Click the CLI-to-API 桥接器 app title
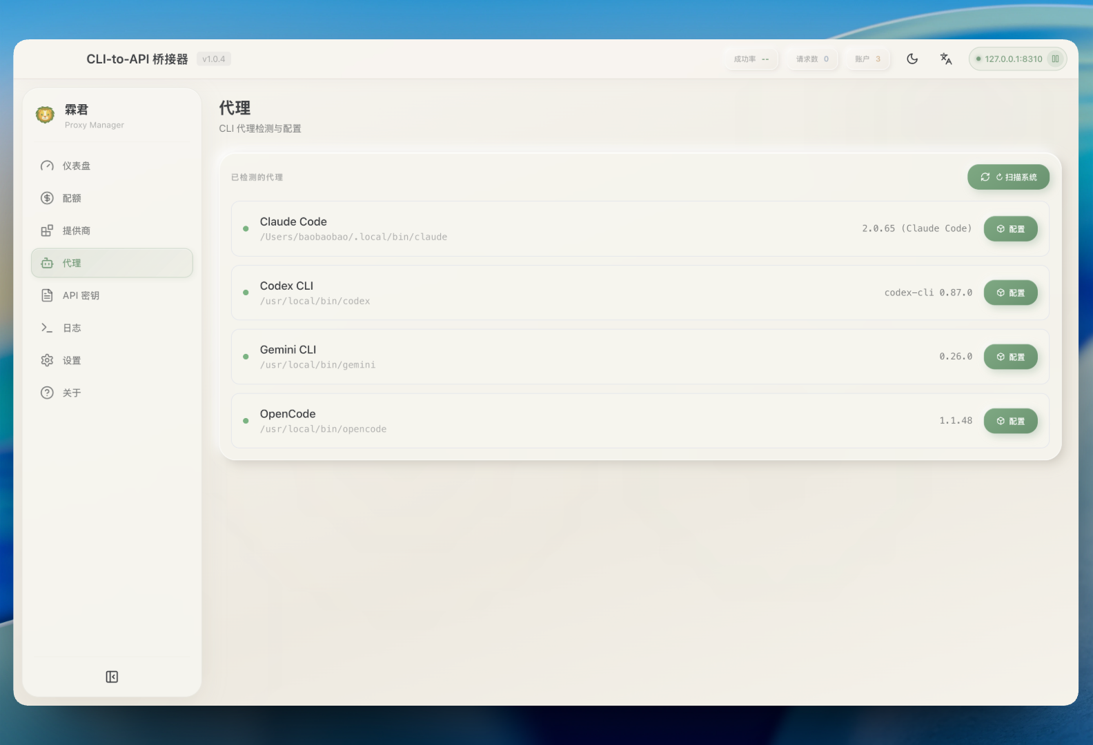This screenshot has height=745, width=1093. click(x=137, y=59)
